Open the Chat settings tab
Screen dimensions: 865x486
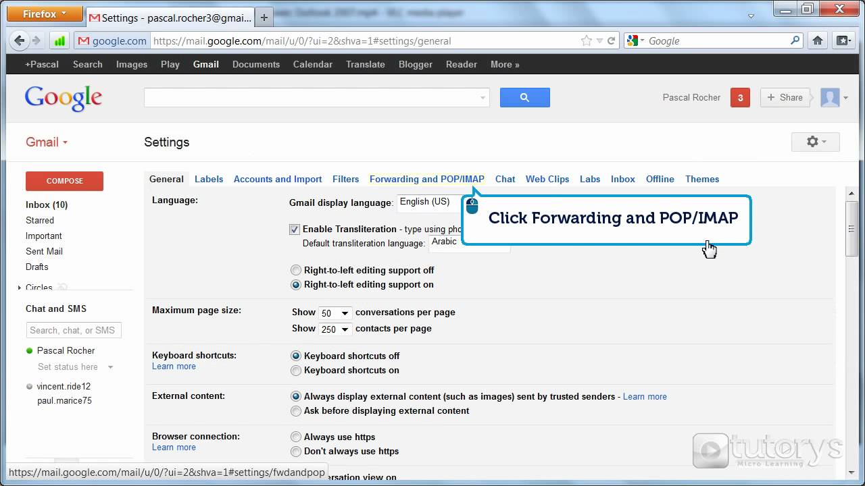(505, 179)
